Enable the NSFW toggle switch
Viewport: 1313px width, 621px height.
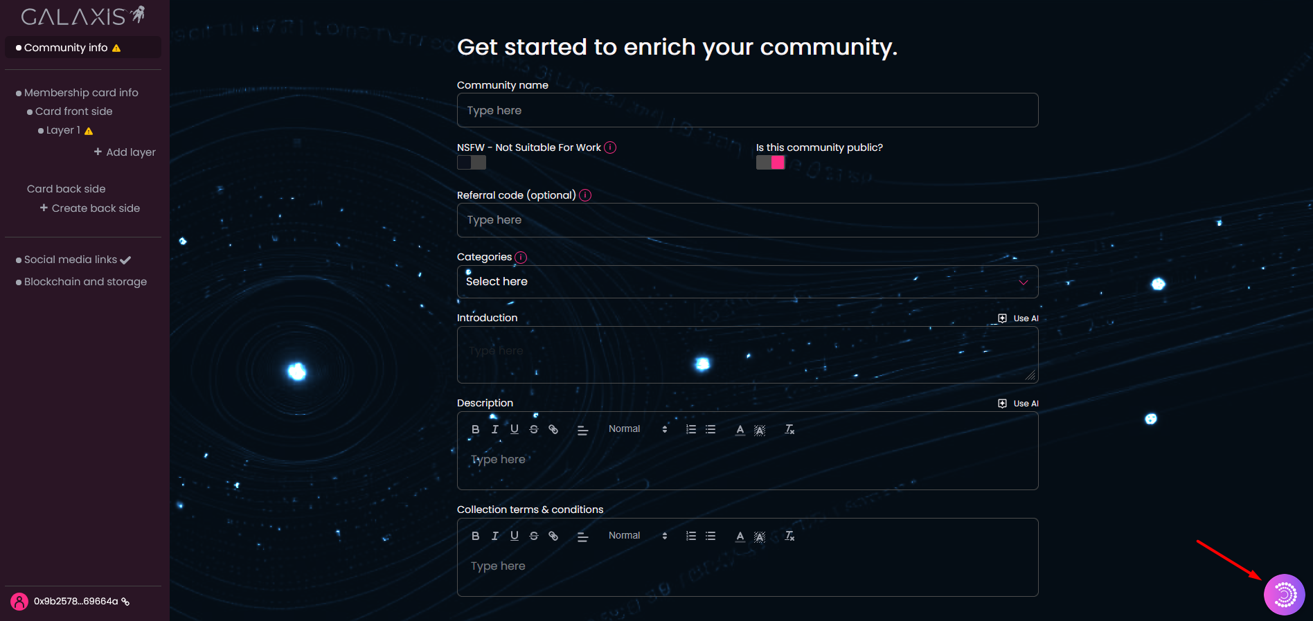[x=472, y=163]
